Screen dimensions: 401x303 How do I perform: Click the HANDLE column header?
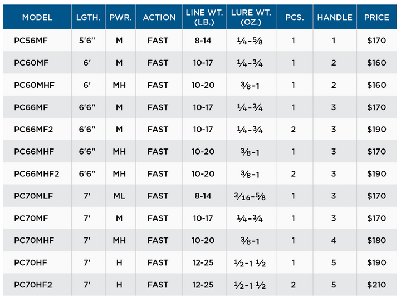pos(335,17)
